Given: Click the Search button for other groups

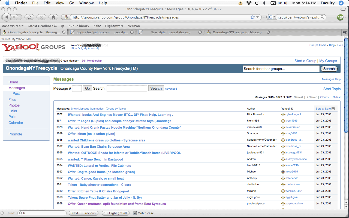Looking at the screenshot, I should [x=329, y=69].
